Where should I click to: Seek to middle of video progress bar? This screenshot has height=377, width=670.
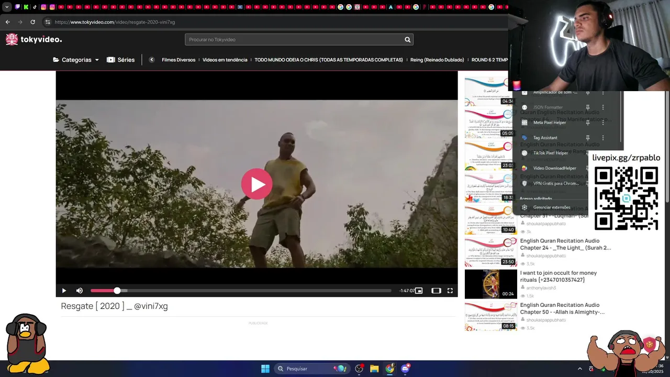(241, 291)
